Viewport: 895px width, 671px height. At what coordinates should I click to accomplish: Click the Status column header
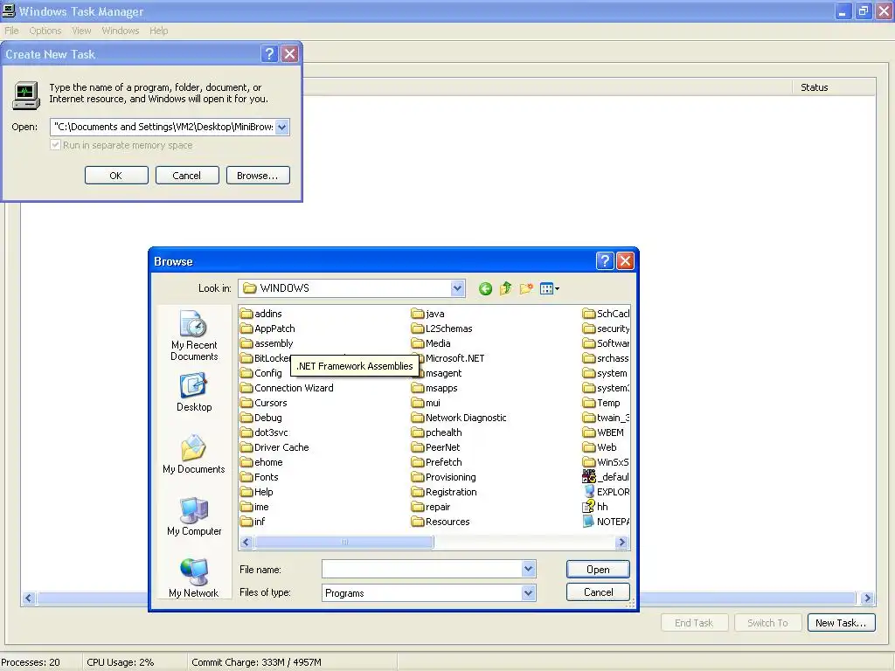(x=833, y=87)
